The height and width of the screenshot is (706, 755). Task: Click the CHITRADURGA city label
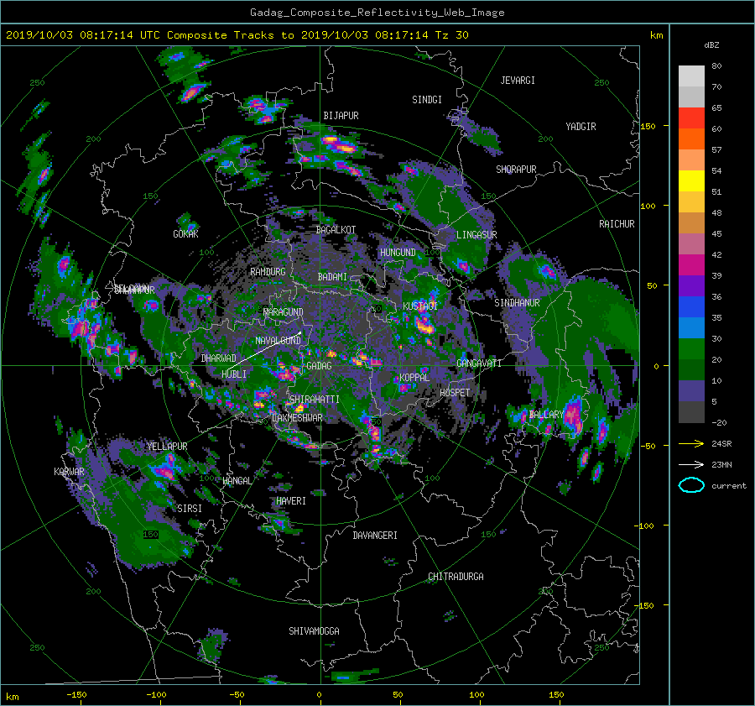[x=456, y=577]
